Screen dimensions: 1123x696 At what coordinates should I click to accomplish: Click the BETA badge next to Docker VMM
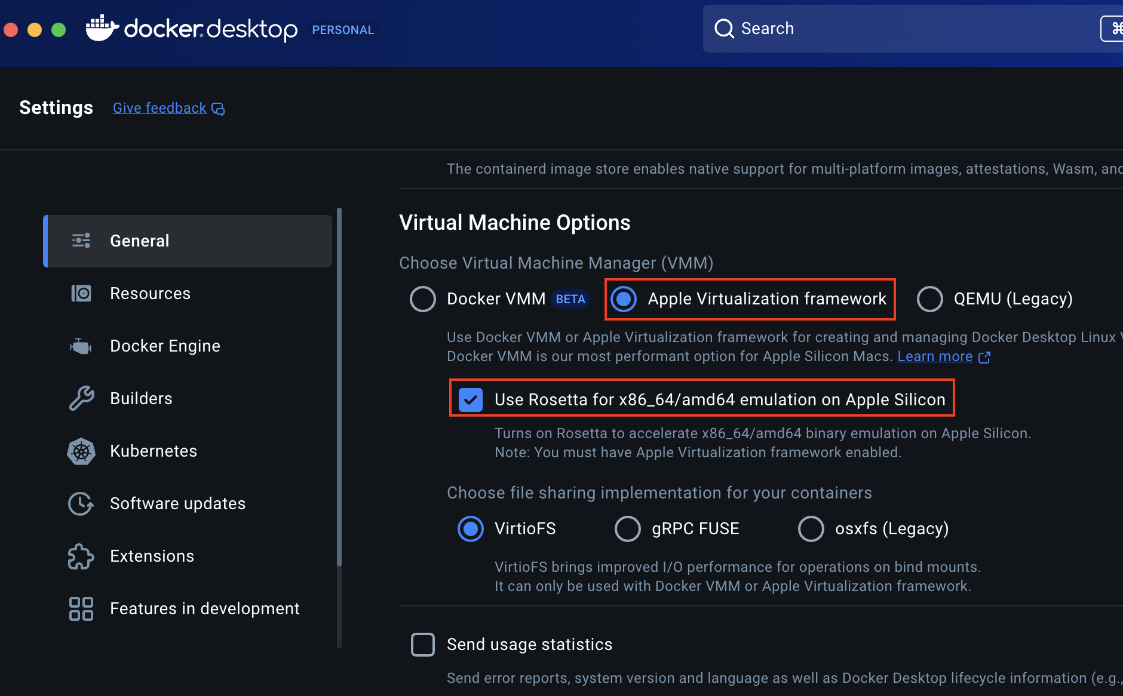(570, 299)
